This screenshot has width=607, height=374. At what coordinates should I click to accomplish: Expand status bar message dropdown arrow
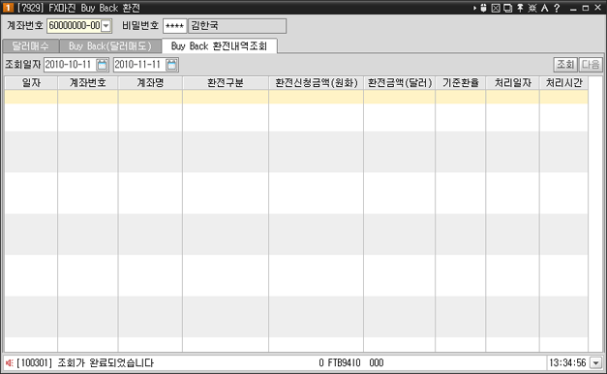[x=596, y=362]
